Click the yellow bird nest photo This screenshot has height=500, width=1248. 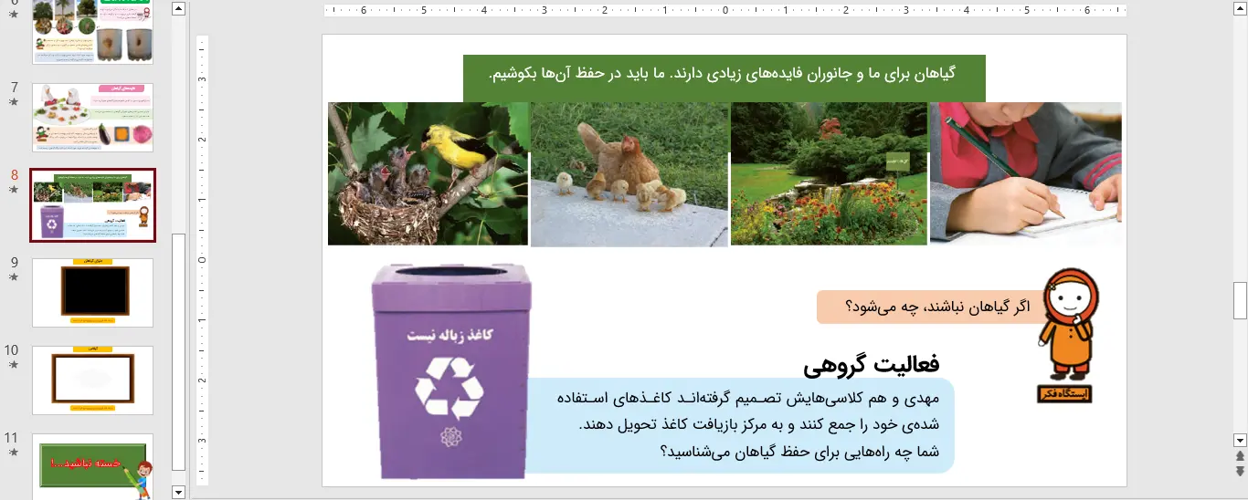tap(428, 173)
